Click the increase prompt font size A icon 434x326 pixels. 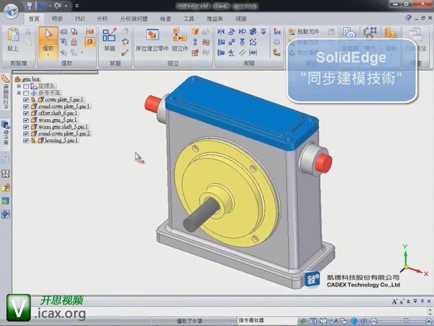point(394,301)
